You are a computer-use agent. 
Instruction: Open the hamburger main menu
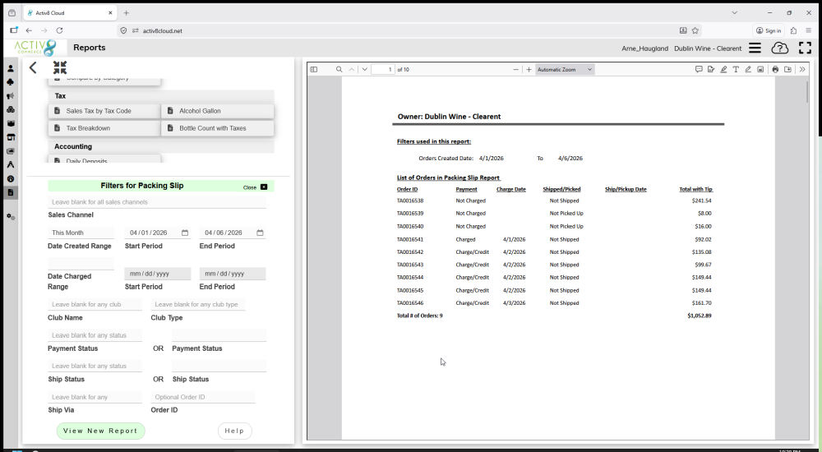[x=755, y=48]
